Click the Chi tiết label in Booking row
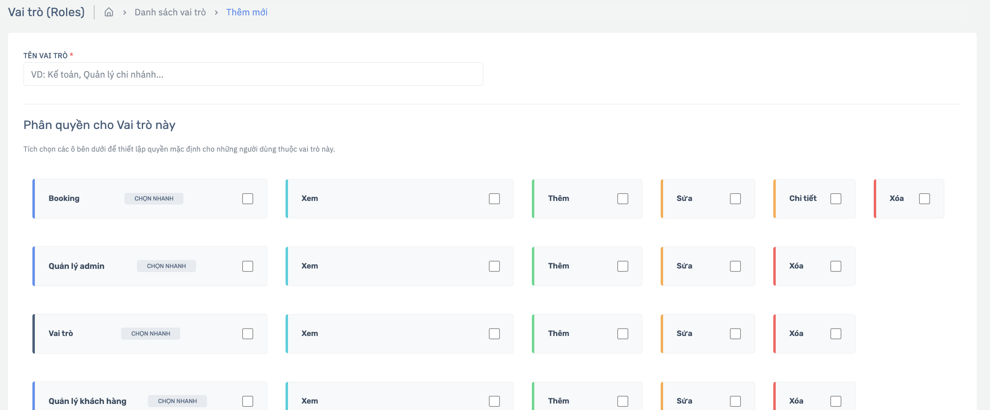 tap(803, 198)
